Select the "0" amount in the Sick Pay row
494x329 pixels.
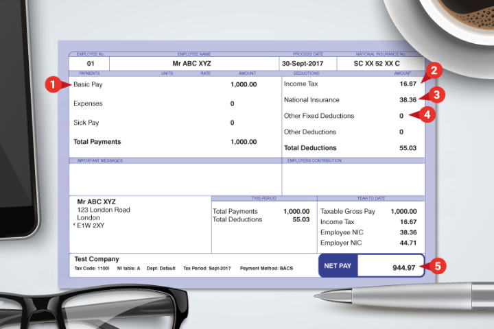pos(232,123)
